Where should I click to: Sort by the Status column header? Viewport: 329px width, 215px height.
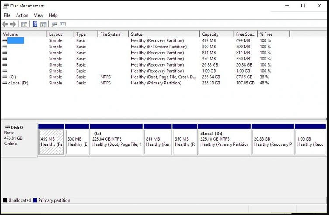(x=164, y=34)
